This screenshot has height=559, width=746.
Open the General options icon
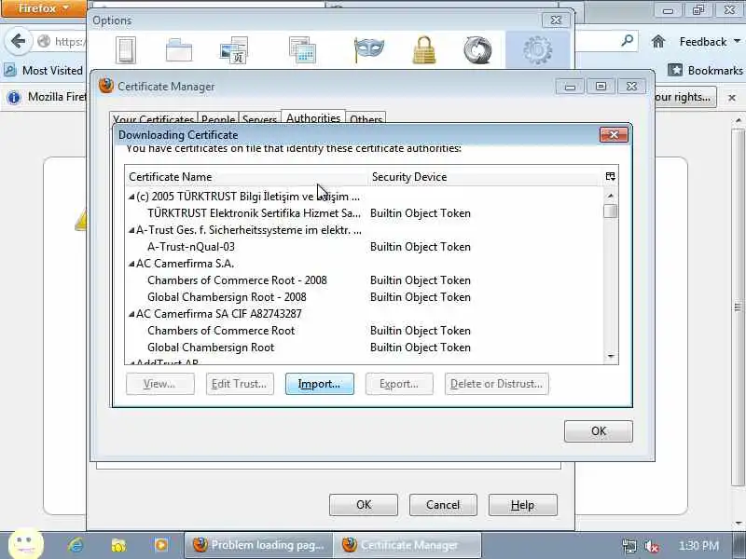point(126,50)
